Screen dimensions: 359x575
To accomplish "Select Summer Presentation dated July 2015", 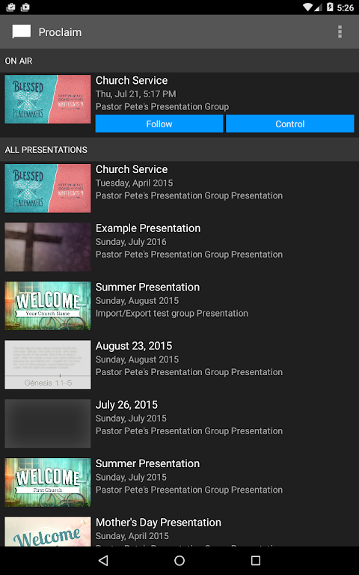I will (179, 482).
